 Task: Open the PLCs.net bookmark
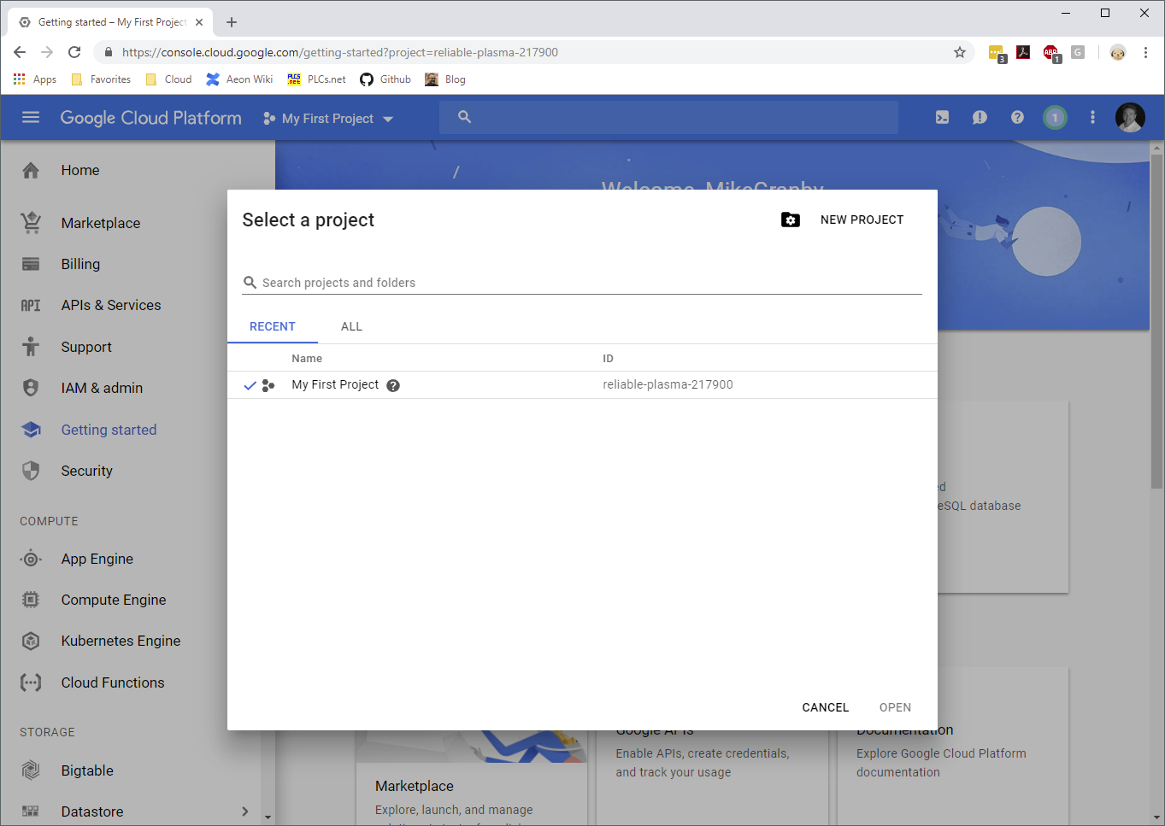click(316, 79)
